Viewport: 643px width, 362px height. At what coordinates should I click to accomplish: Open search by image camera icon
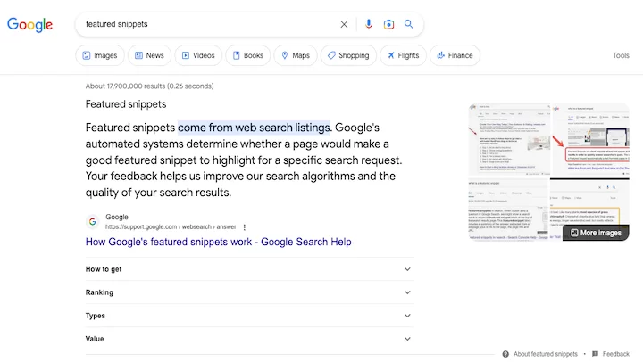click(x=388, y=24)
